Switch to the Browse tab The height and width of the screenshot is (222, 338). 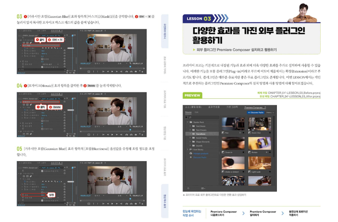188,112
